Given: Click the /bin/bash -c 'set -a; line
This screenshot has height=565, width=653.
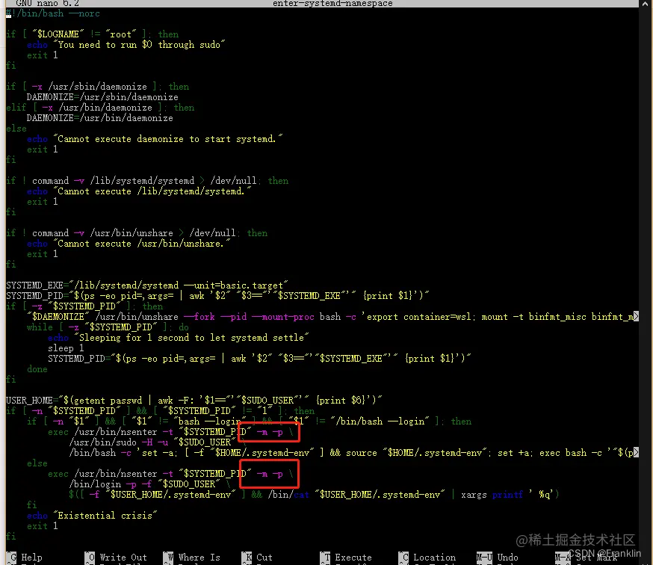Looking at the screenshot, I should coord(353,453).
